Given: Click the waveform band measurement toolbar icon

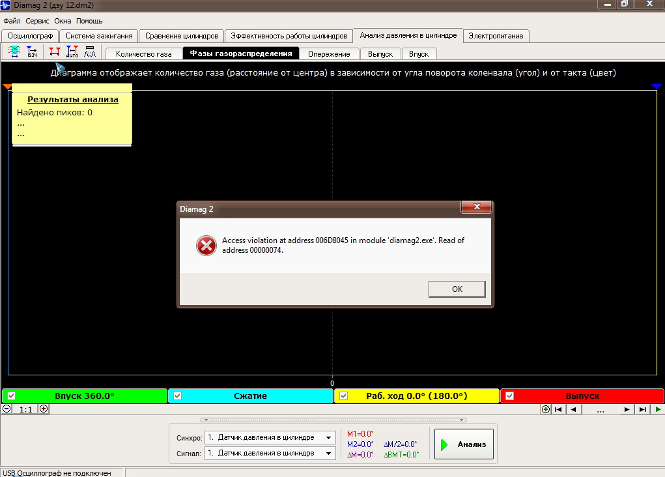Looking at the screenshot, I should click(14, 51).
